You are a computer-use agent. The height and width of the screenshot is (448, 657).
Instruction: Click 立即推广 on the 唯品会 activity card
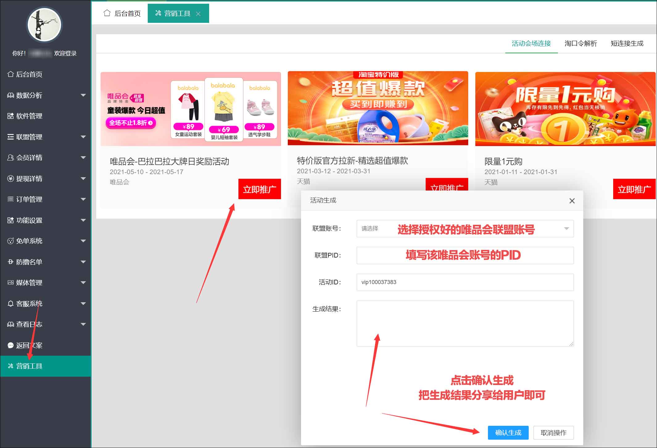259,189
